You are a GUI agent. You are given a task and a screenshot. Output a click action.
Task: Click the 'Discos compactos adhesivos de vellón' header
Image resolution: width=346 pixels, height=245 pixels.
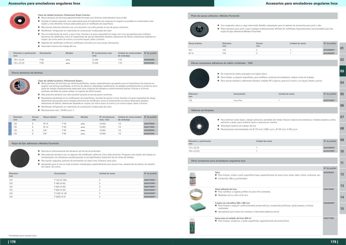263,63
